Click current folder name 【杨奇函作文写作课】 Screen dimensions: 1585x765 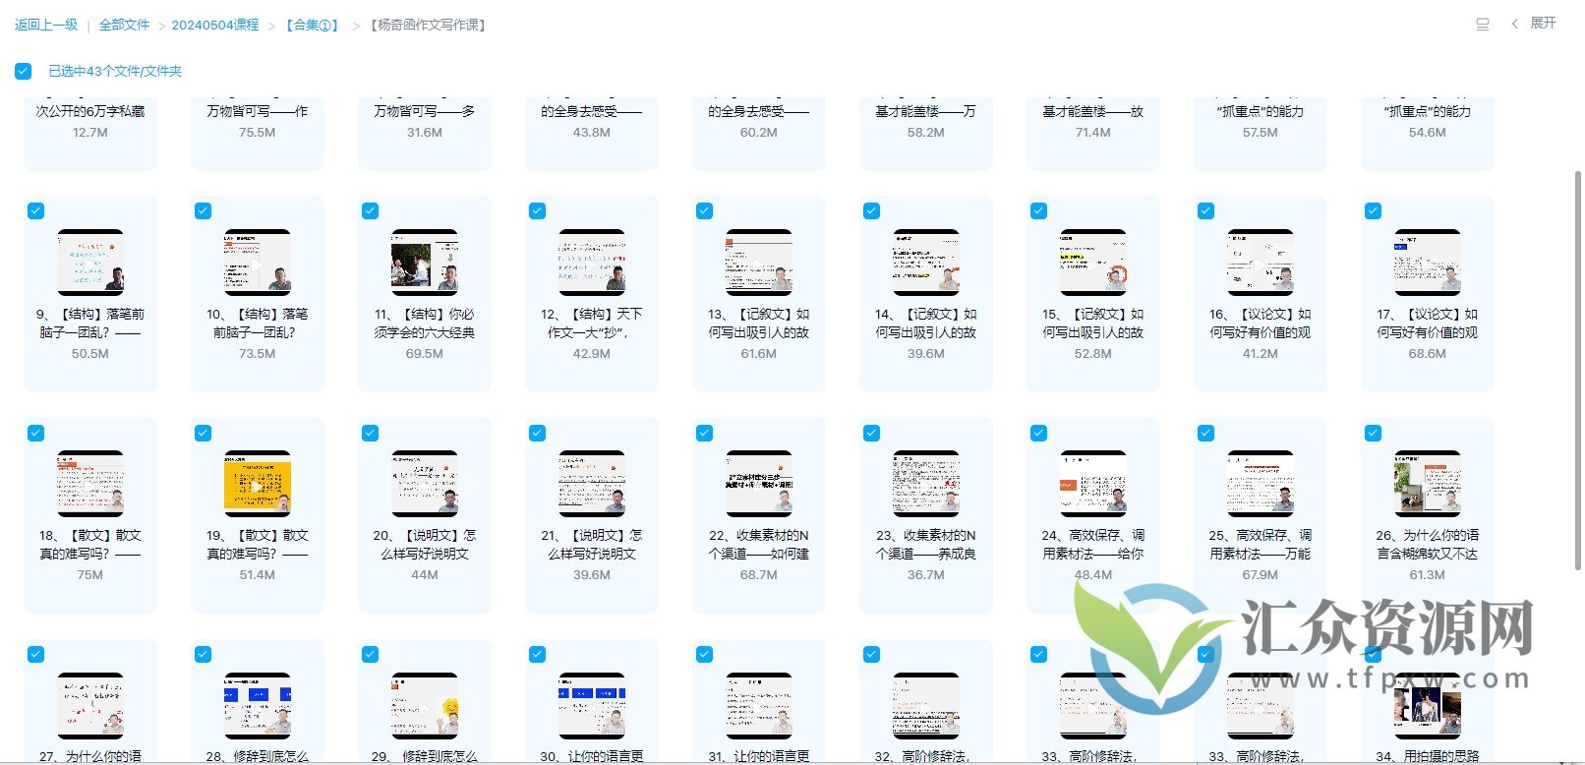click(428, 25)
